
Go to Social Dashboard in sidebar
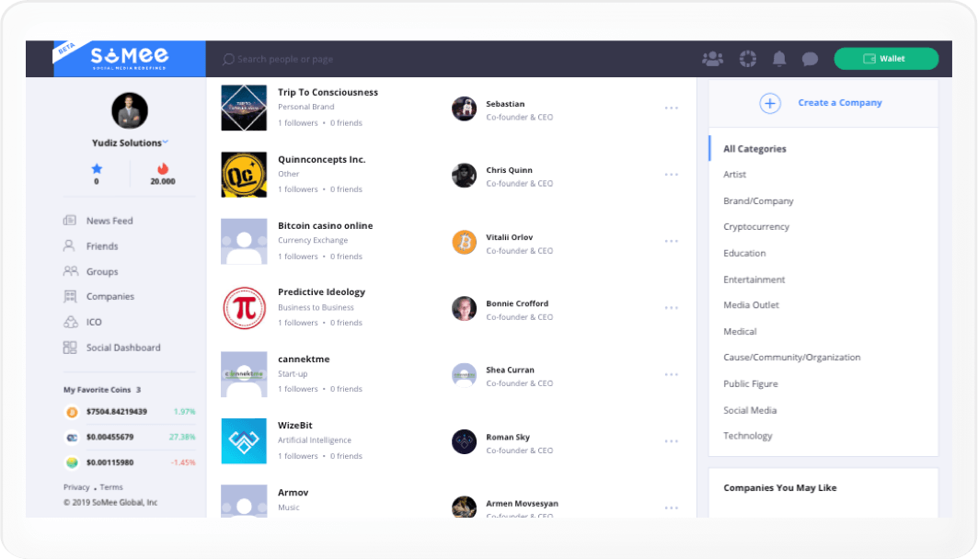tap(122, 348)
